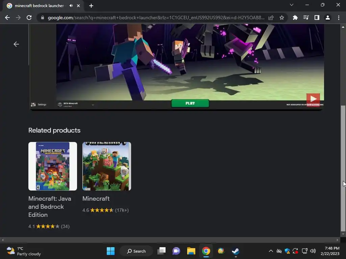Open media controls icon in toolbar
346x259 pixels.
pos(306,18)
